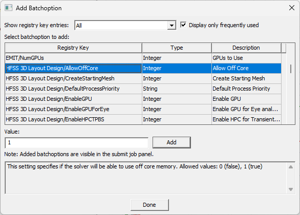Click the String type cell
Screen dimensions: 300x215
pos(177,89)
